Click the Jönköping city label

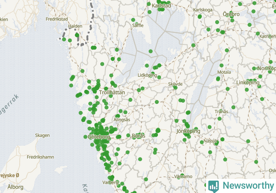point(189,131)
